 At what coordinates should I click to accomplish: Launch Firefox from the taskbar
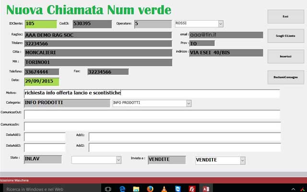150,189
